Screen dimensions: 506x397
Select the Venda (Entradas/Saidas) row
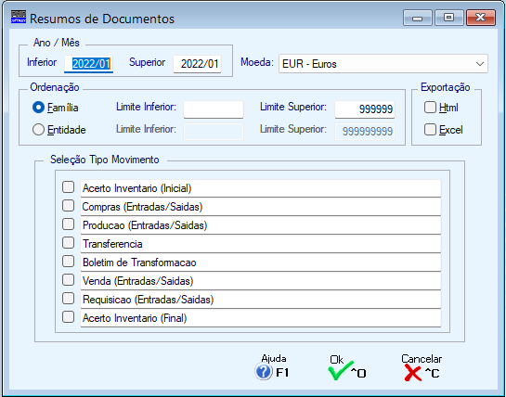(261, 281)
